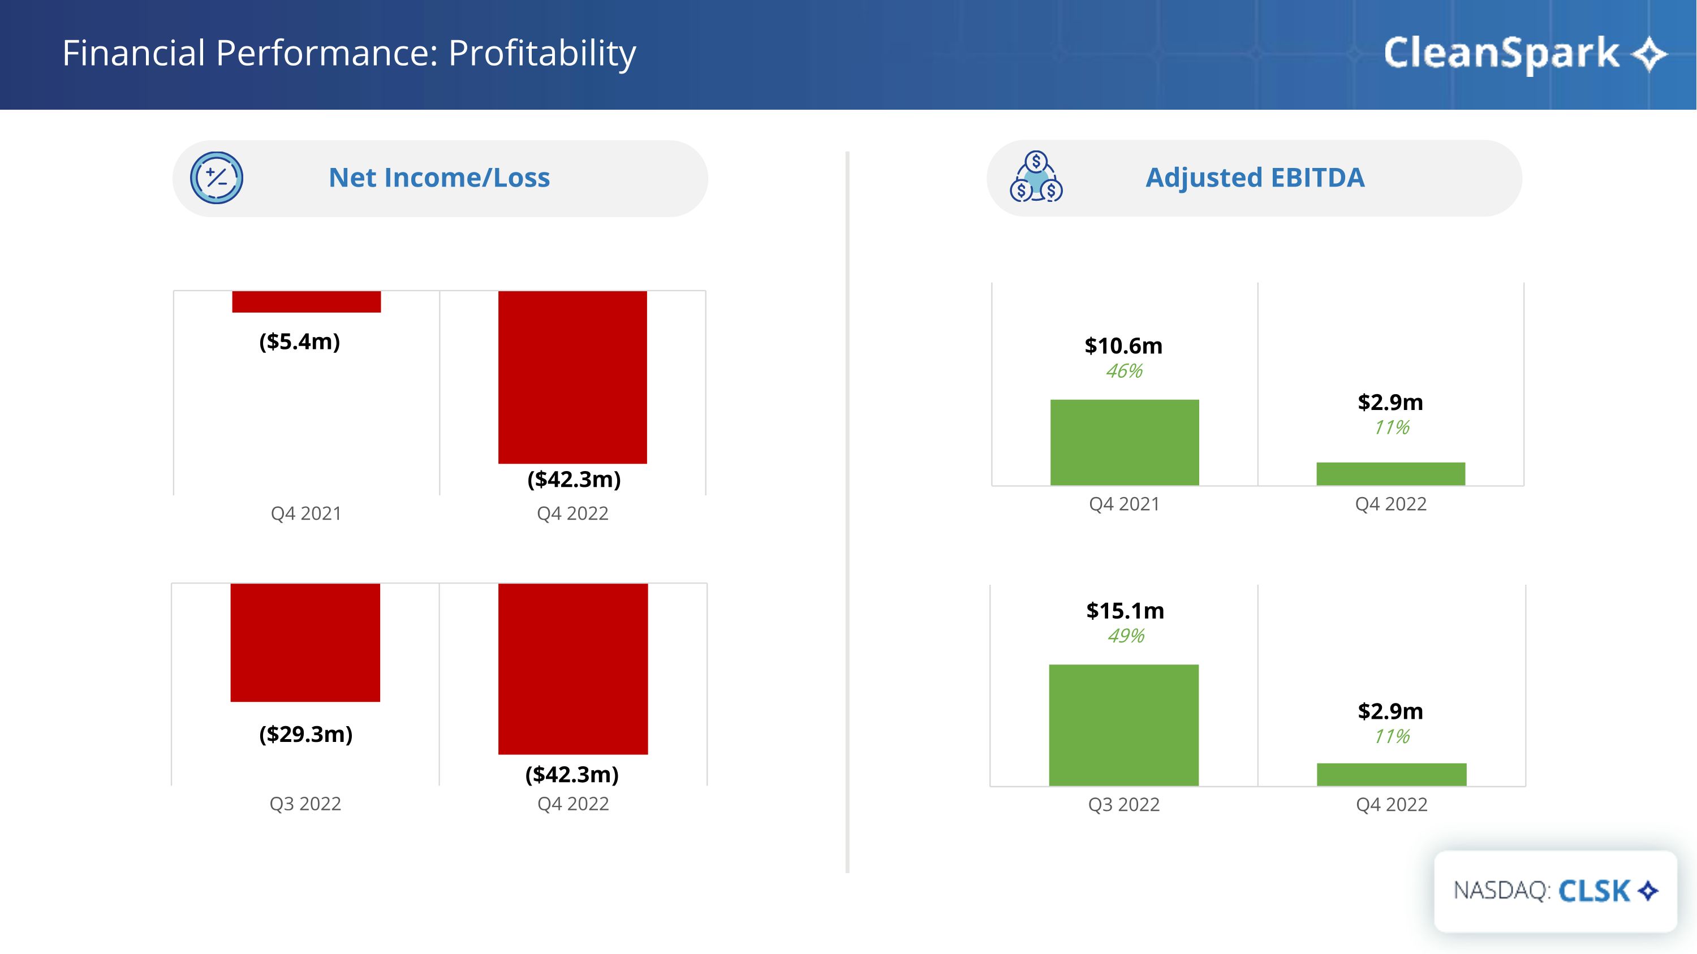Viewport: 1697px width, 954px height.
Task: Select the Net Income/Loss heading text
Action: (x=440, y=178)
